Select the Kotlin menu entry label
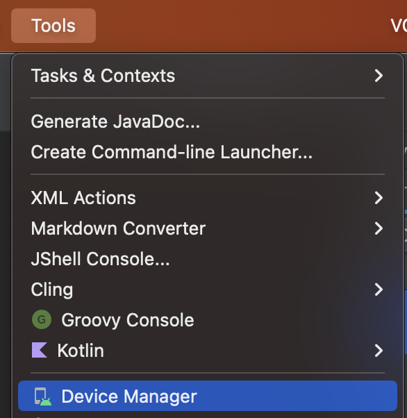Viewport: 407px width, 418px height. coord(81,350)
